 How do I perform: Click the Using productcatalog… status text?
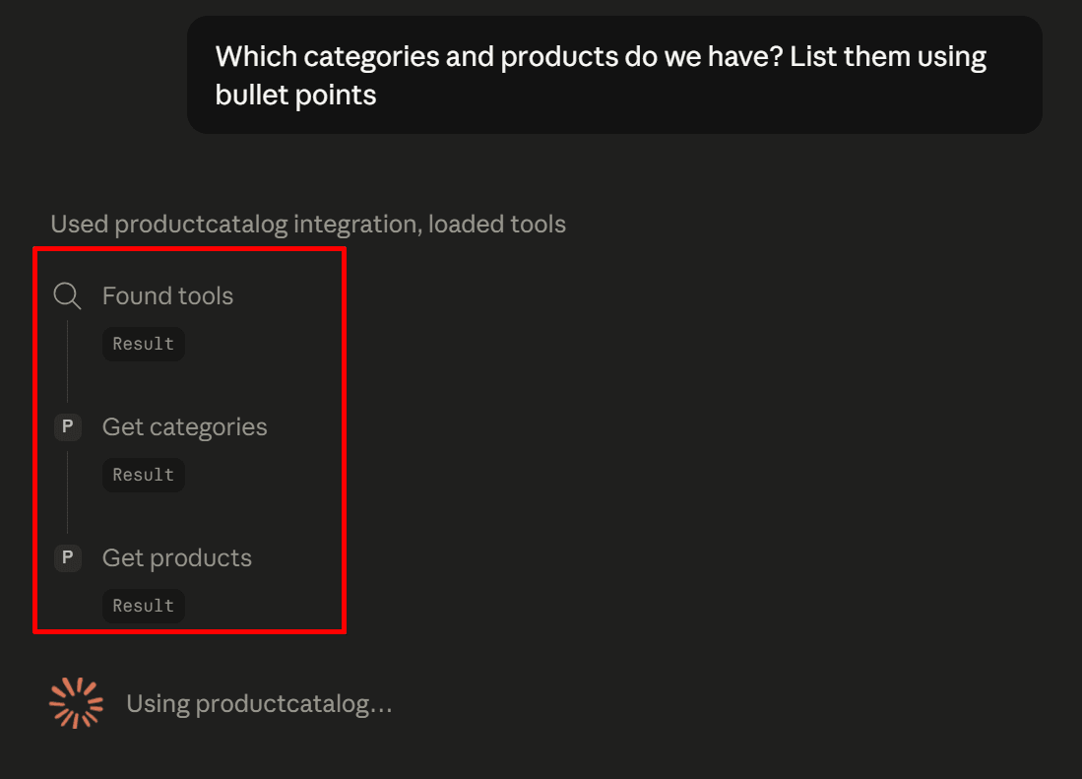tap(260, 704)
